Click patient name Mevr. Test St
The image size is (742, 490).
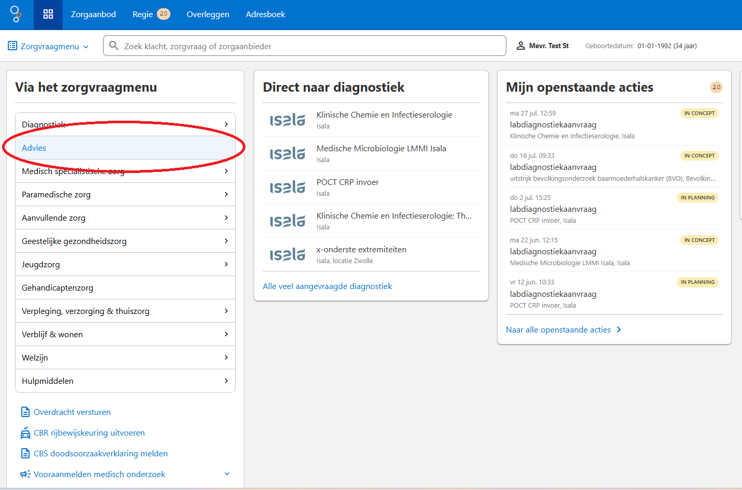pos(549,46)
